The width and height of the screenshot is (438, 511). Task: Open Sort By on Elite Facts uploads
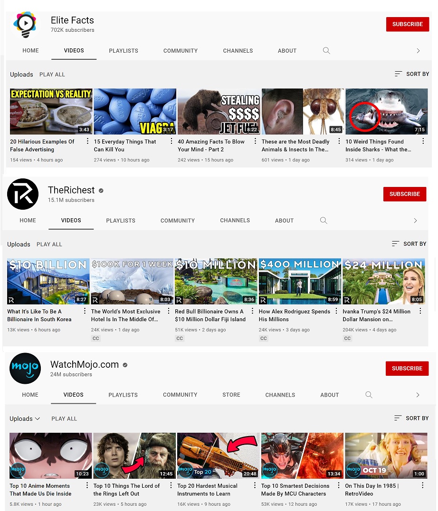click(x=412, y=74)
